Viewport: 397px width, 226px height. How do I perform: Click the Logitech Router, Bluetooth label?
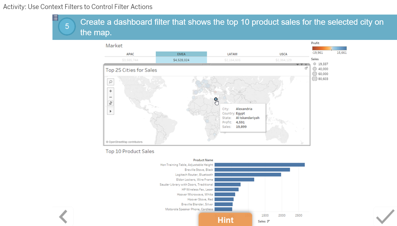194,175
